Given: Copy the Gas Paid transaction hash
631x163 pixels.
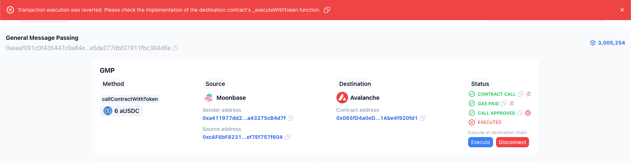Looking at the screenshot, I should tap(504, 103).
